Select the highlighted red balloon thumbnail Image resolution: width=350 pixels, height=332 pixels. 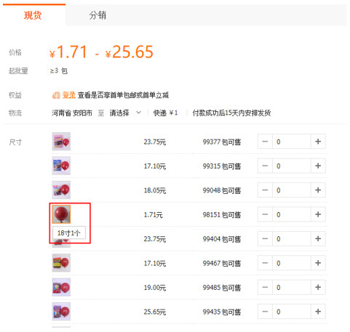(61, 214)
